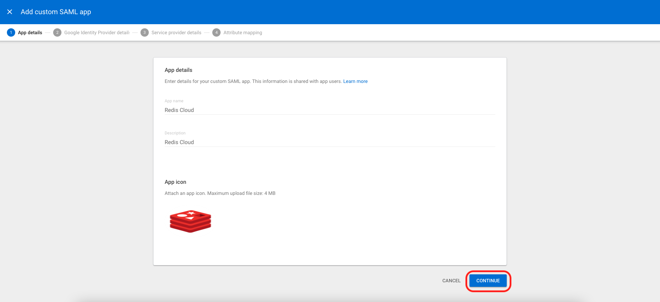Click the Redis logo app icon
Viewport: 660px width, 302px height.
[x=190, y=221]
